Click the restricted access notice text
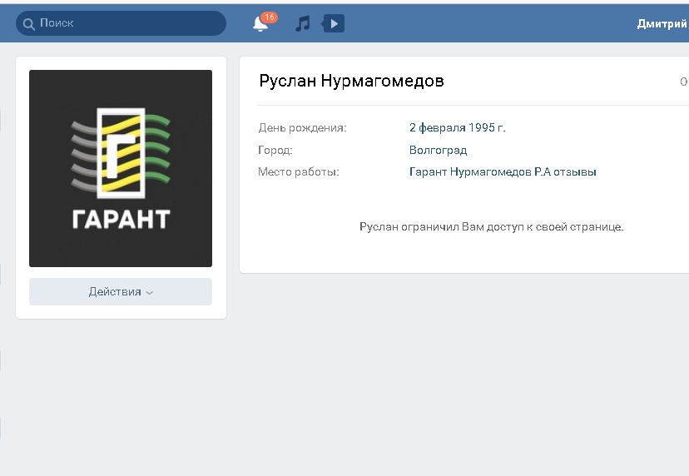This screenshot has height=476, width=689. [491, 226]
